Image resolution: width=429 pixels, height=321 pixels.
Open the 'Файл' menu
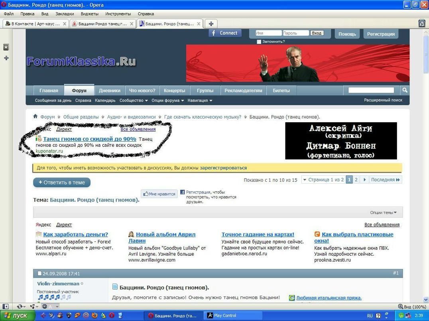pyautogui.click(x=8, y=14)
